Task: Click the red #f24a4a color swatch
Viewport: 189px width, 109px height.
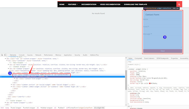Action: coord(150,84)
